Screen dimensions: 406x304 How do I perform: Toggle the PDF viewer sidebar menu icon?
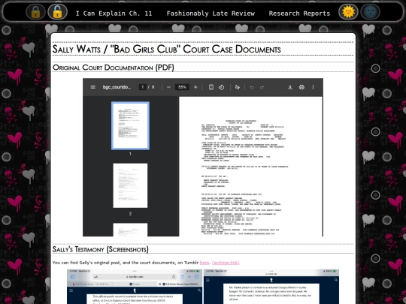[x=93, y=87]
